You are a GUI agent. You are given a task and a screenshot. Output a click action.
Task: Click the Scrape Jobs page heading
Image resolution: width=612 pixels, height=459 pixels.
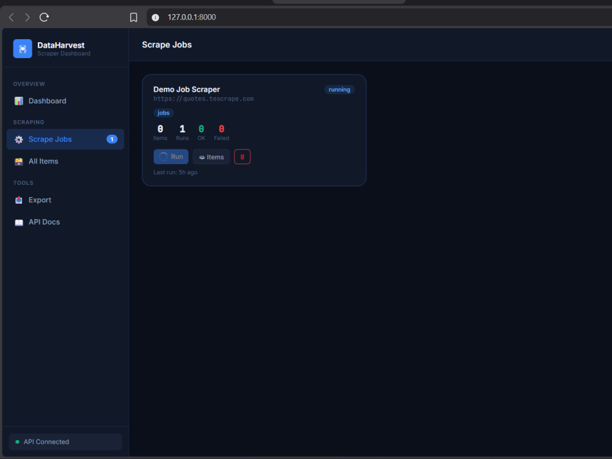coord(166,45)
